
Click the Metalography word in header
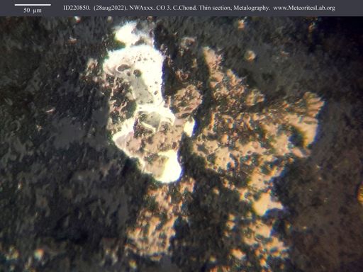pyautogui.click(x=252, y=8)
